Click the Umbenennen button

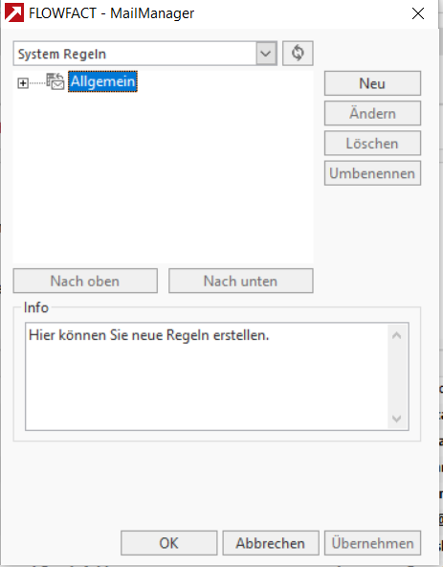[372, 173]
